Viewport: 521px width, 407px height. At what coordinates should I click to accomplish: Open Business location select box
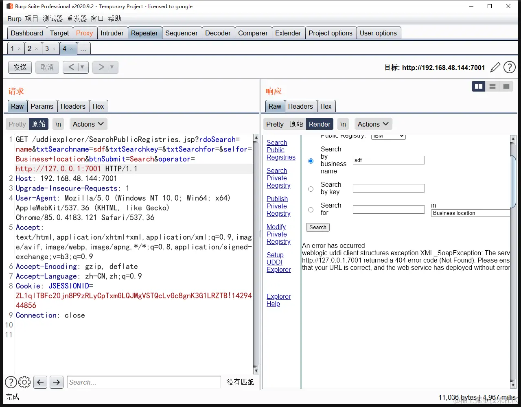click(x=471, y=213)
